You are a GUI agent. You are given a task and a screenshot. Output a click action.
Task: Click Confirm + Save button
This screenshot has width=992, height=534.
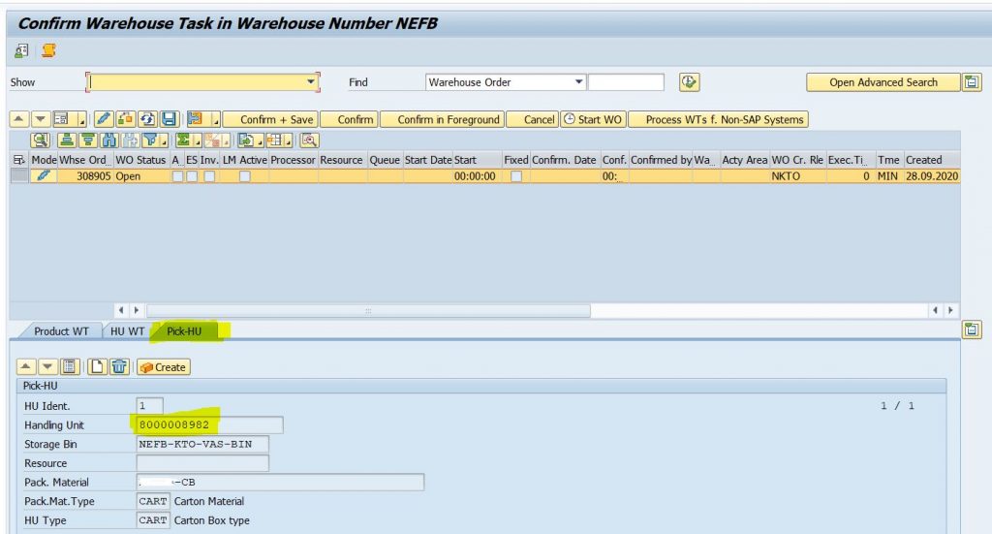(276, 119)
